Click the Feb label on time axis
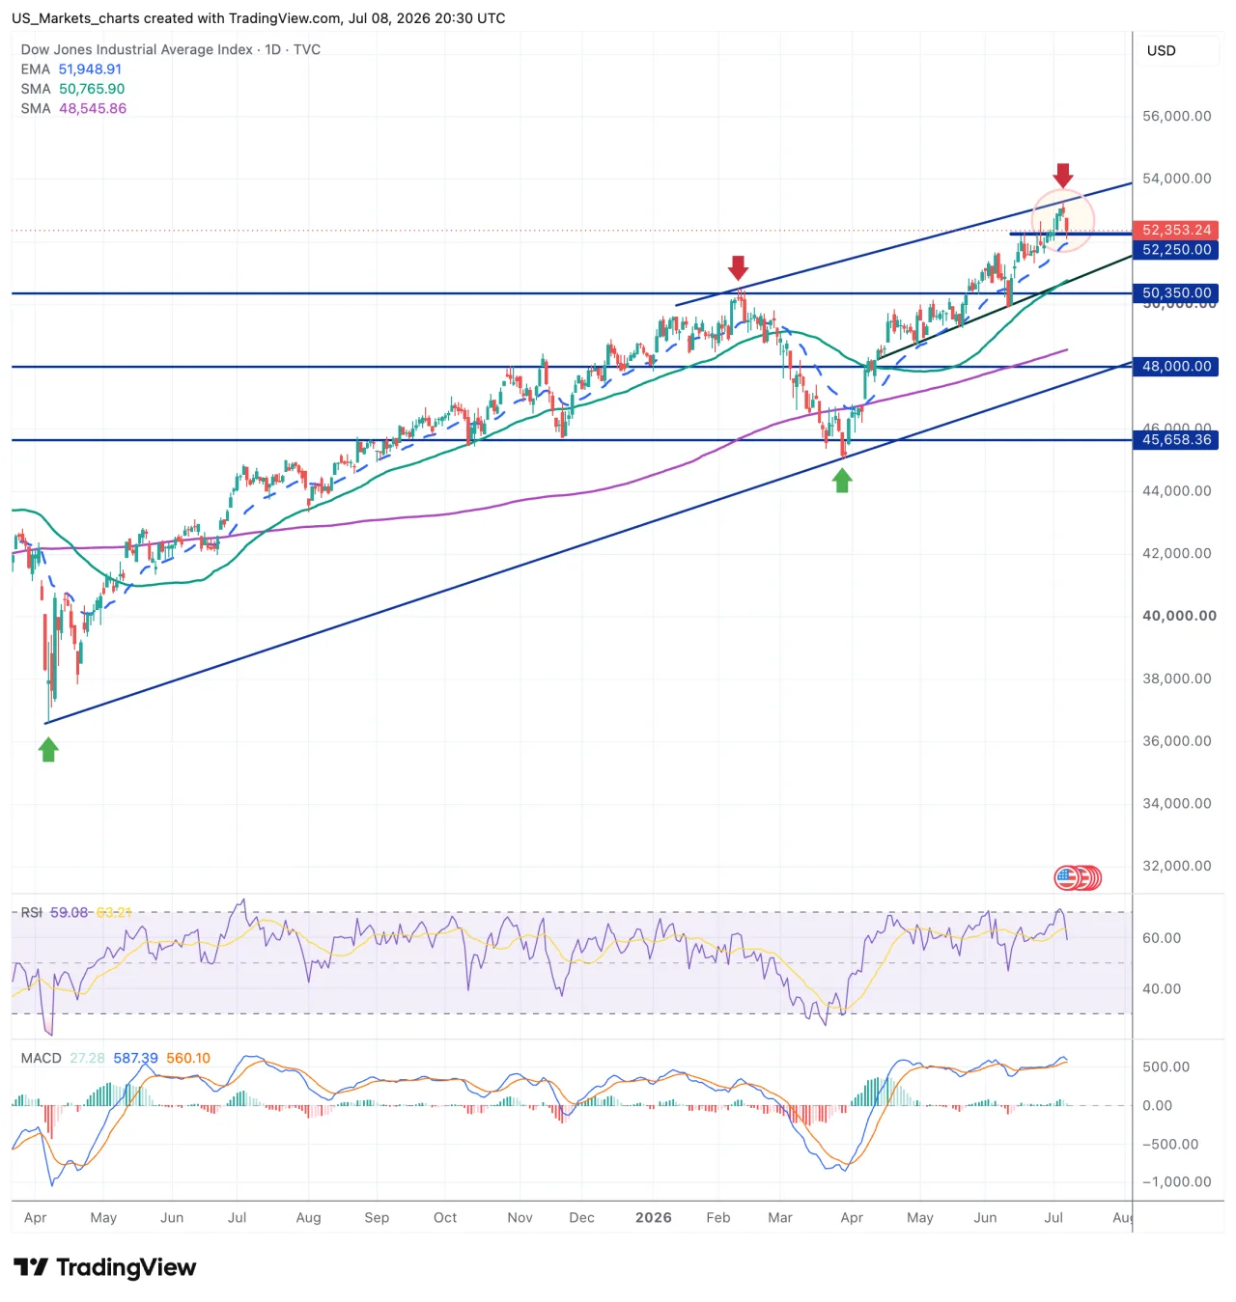This screenshot has width=1236, height=1302. click(718, 1218)
